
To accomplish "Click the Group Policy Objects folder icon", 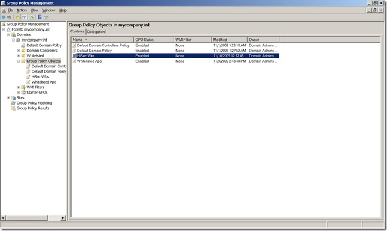I will pos(23,61).
